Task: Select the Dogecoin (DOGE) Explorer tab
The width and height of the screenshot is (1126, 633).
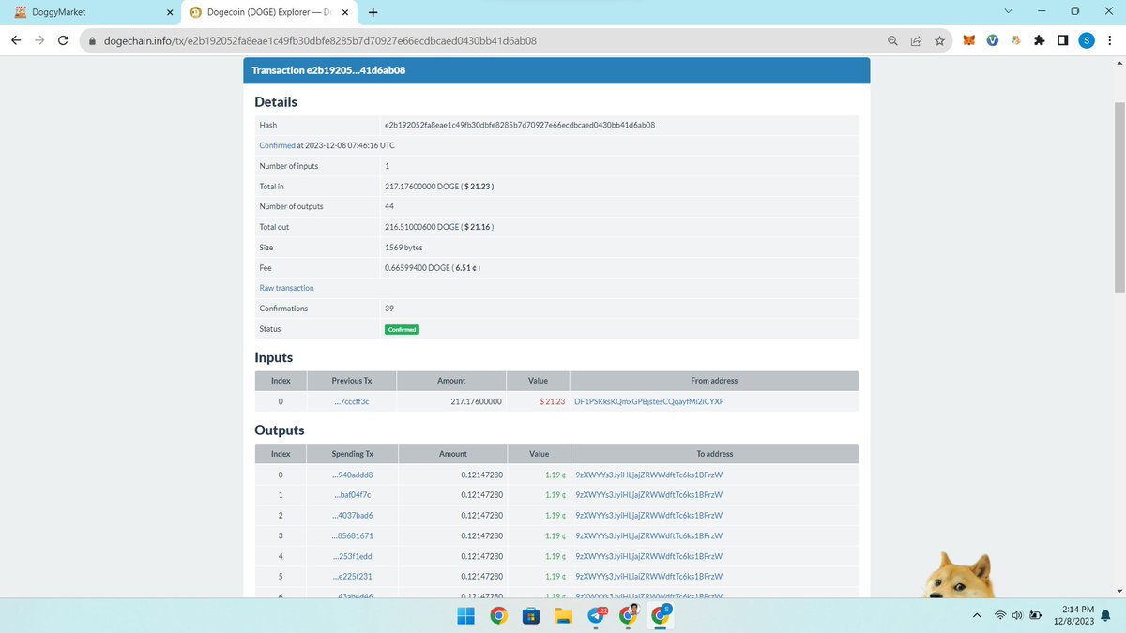Action: 268,13
